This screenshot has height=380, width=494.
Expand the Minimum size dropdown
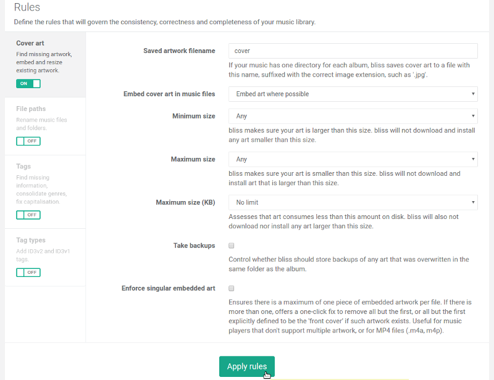[x=353, y=116]
